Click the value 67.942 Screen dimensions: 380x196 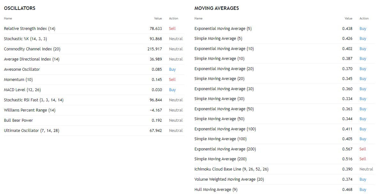point(156,130)
